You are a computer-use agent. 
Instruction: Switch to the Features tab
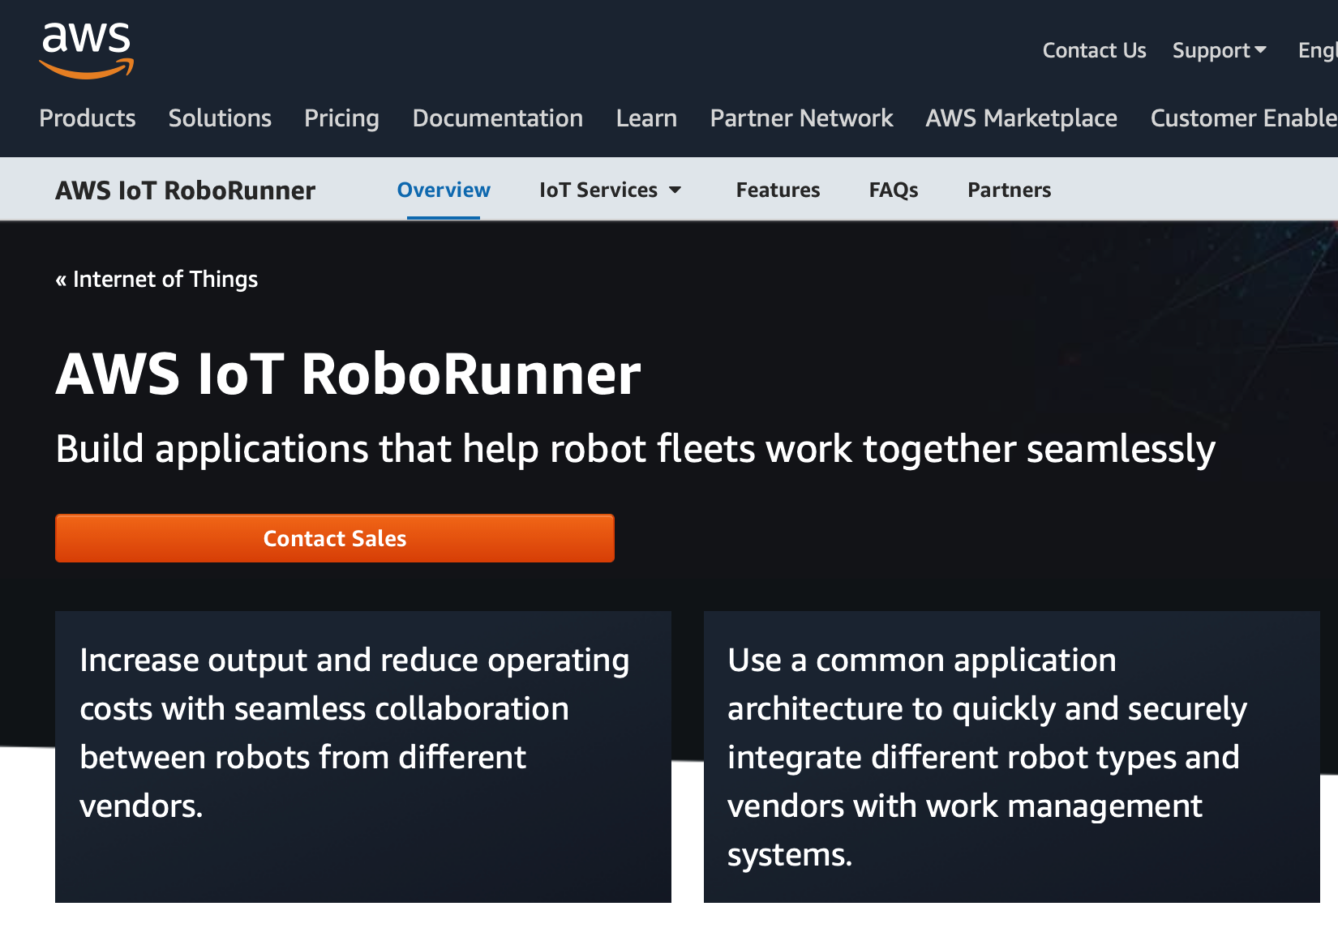tap(778, 190)
